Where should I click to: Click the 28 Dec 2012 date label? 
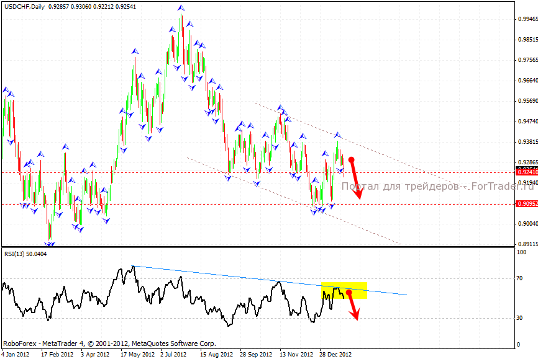tap(336, 355)
